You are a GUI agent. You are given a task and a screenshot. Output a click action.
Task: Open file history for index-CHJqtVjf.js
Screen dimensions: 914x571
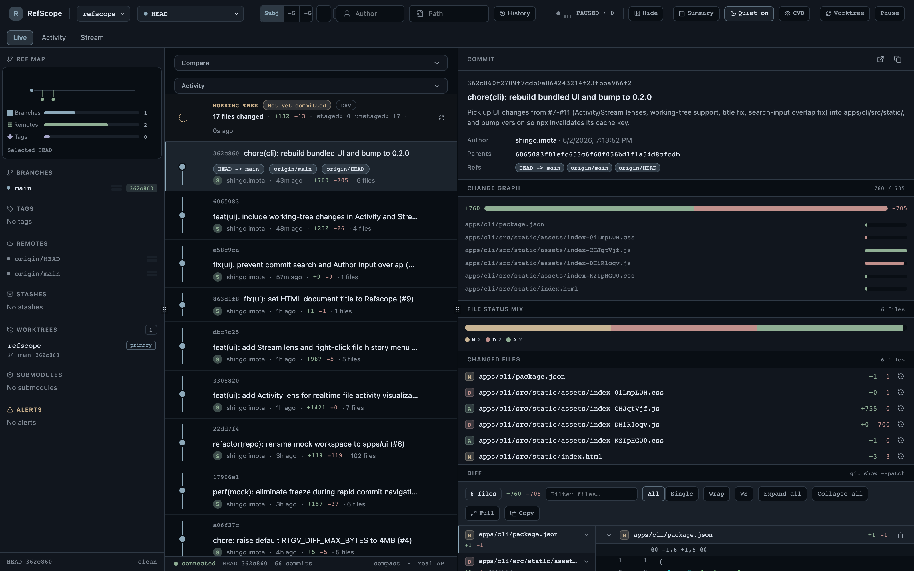coord(901,408)
